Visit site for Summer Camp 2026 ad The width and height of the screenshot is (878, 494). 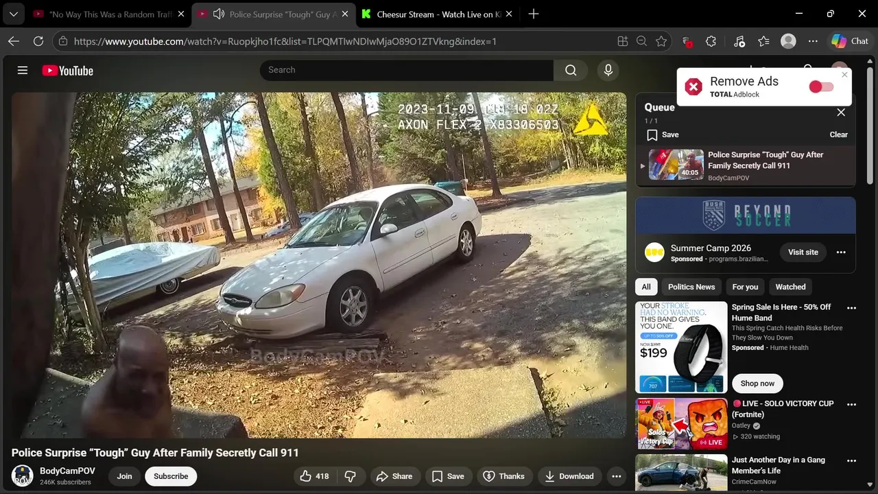pyautogui.click(x=803, y=252)
